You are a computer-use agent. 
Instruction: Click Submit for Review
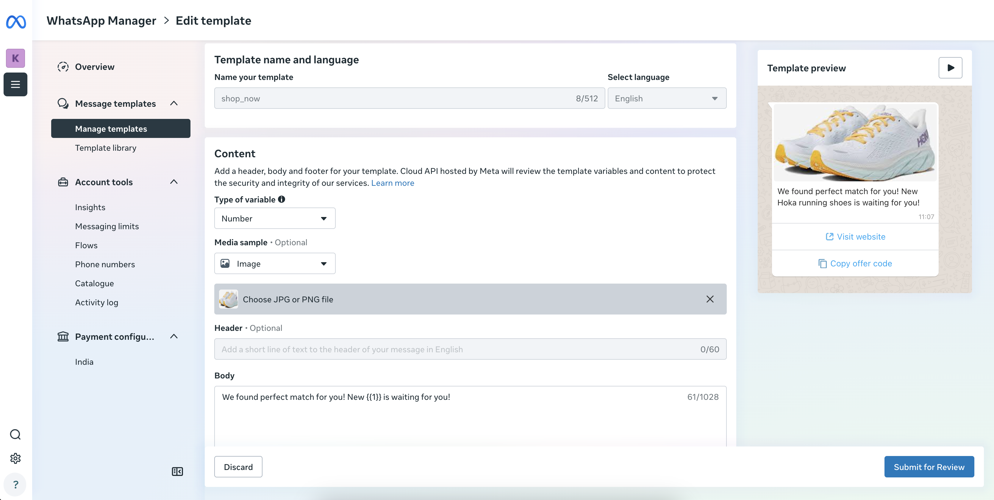pos(929,466)
